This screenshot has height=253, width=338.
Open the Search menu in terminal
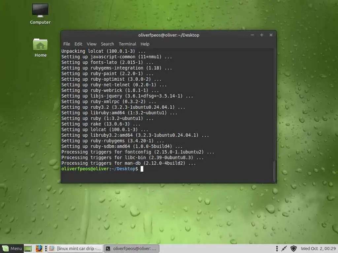click(x=107, y=44)
